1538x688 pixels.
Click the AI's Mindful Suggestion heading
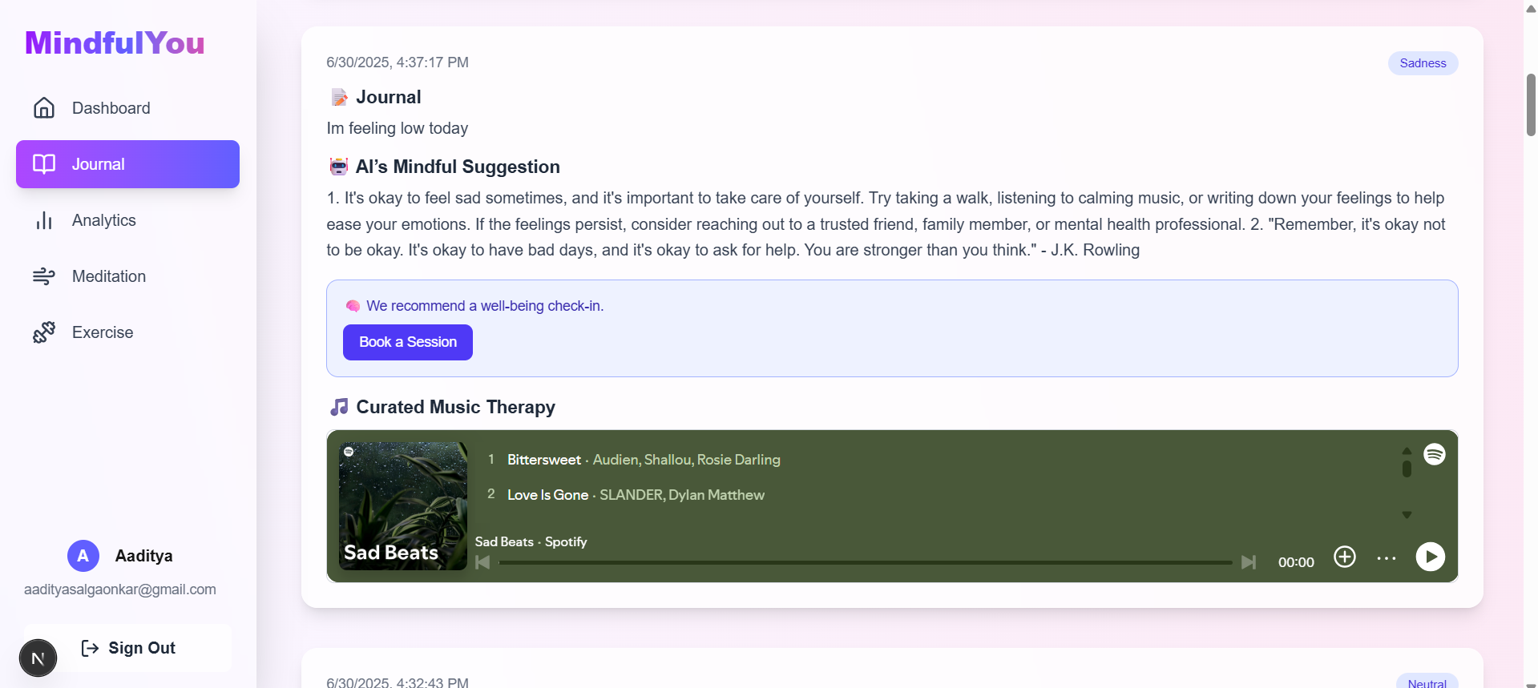(458, 167)
